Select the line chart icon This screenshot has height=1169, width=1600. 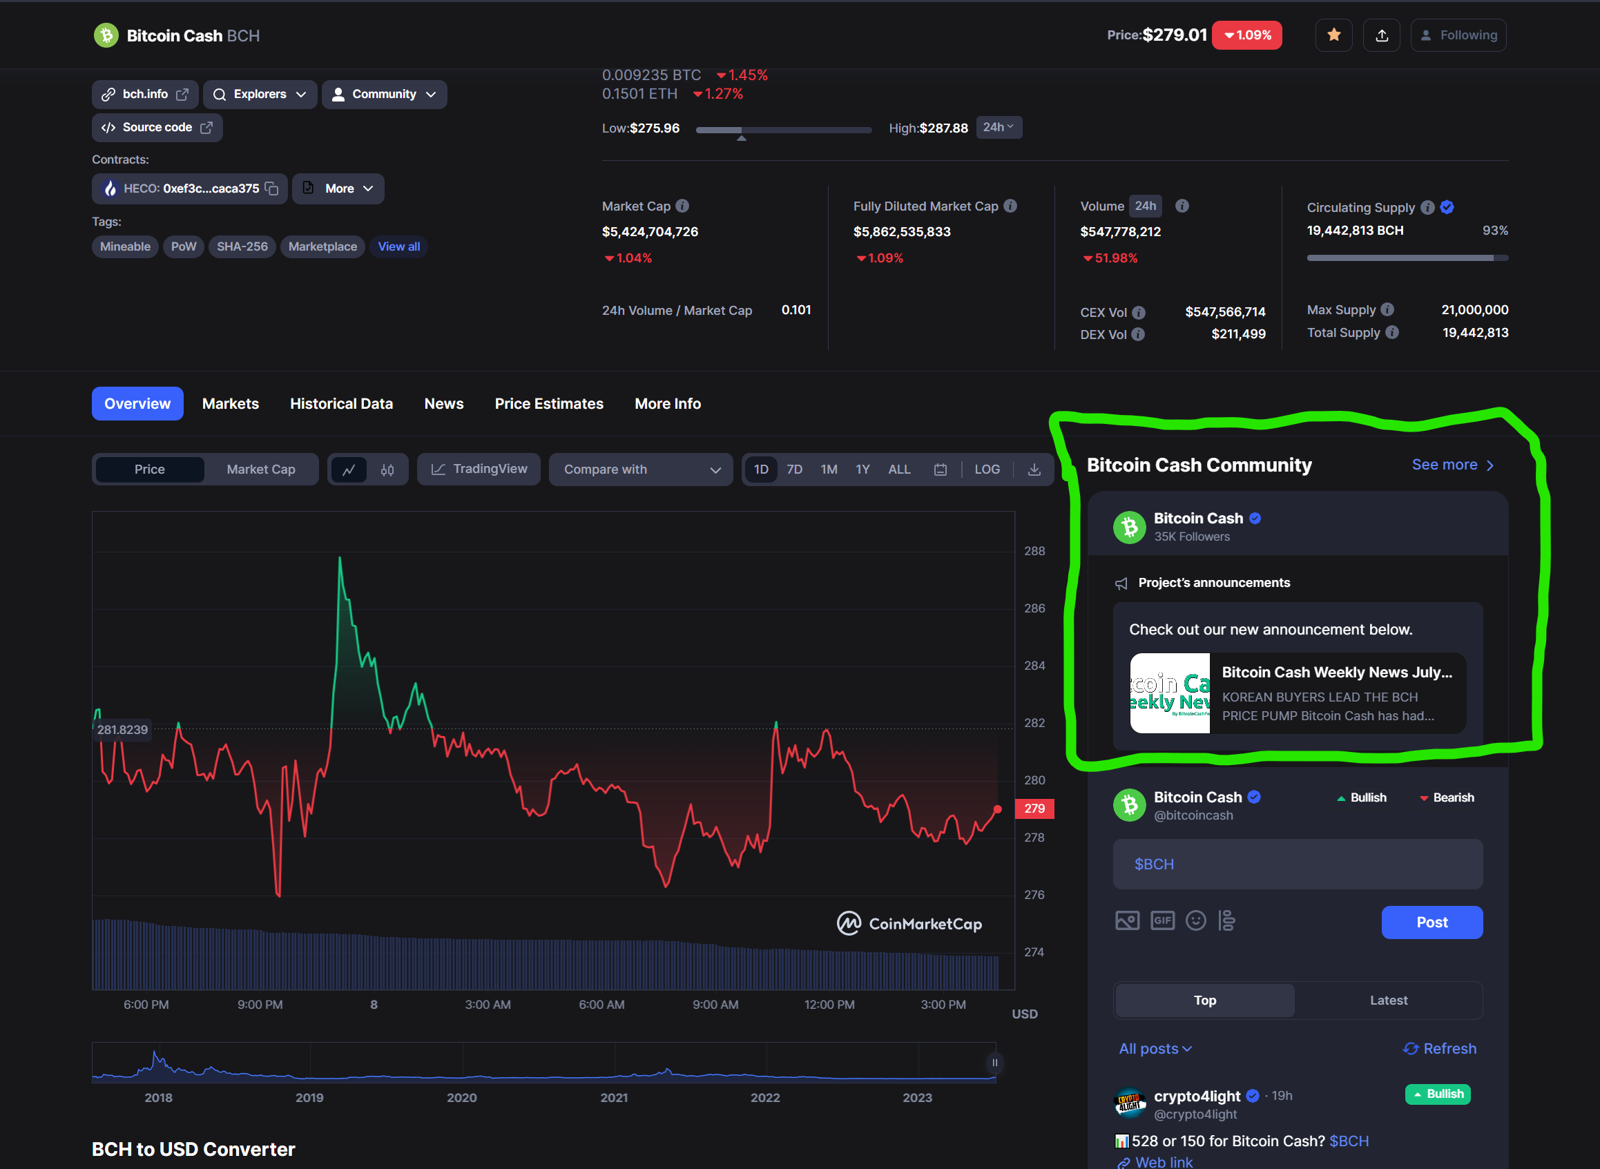[349, 470]
